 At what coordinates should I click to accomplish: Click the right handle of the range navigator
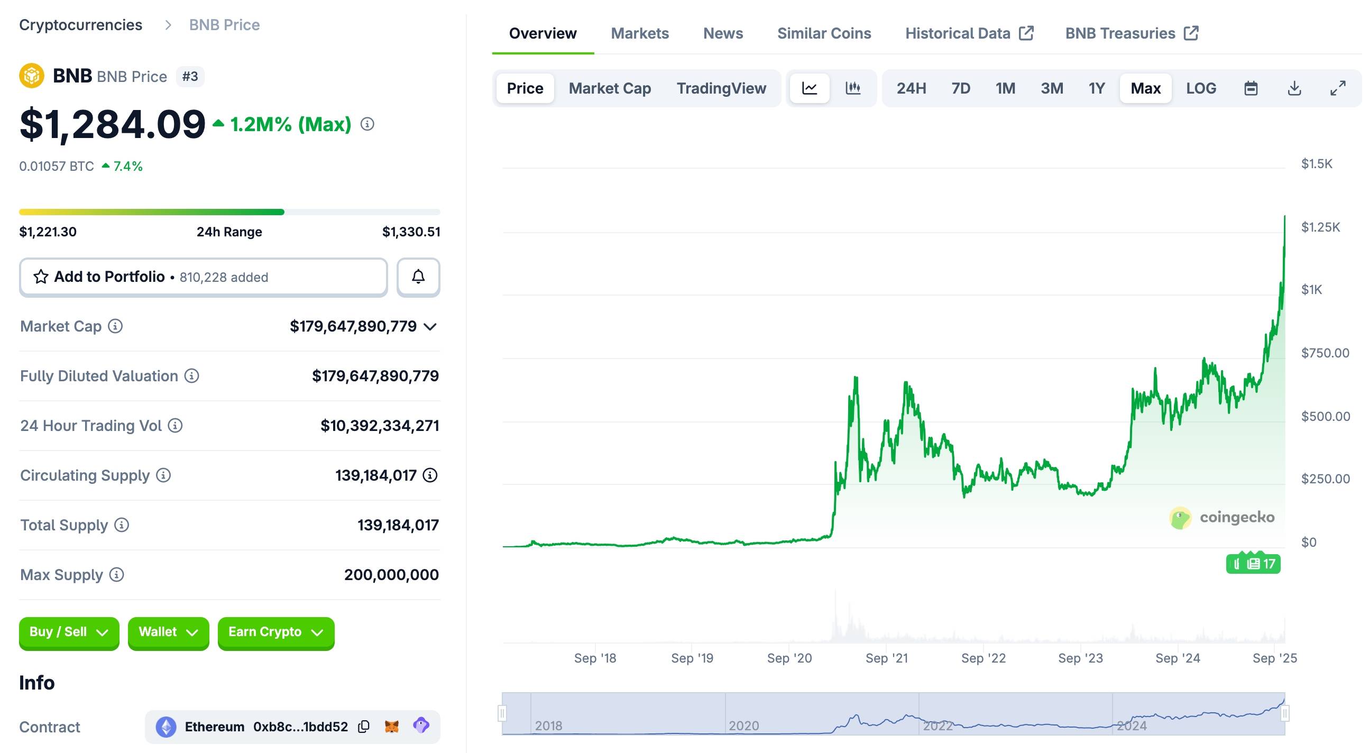pos(1284,713)
